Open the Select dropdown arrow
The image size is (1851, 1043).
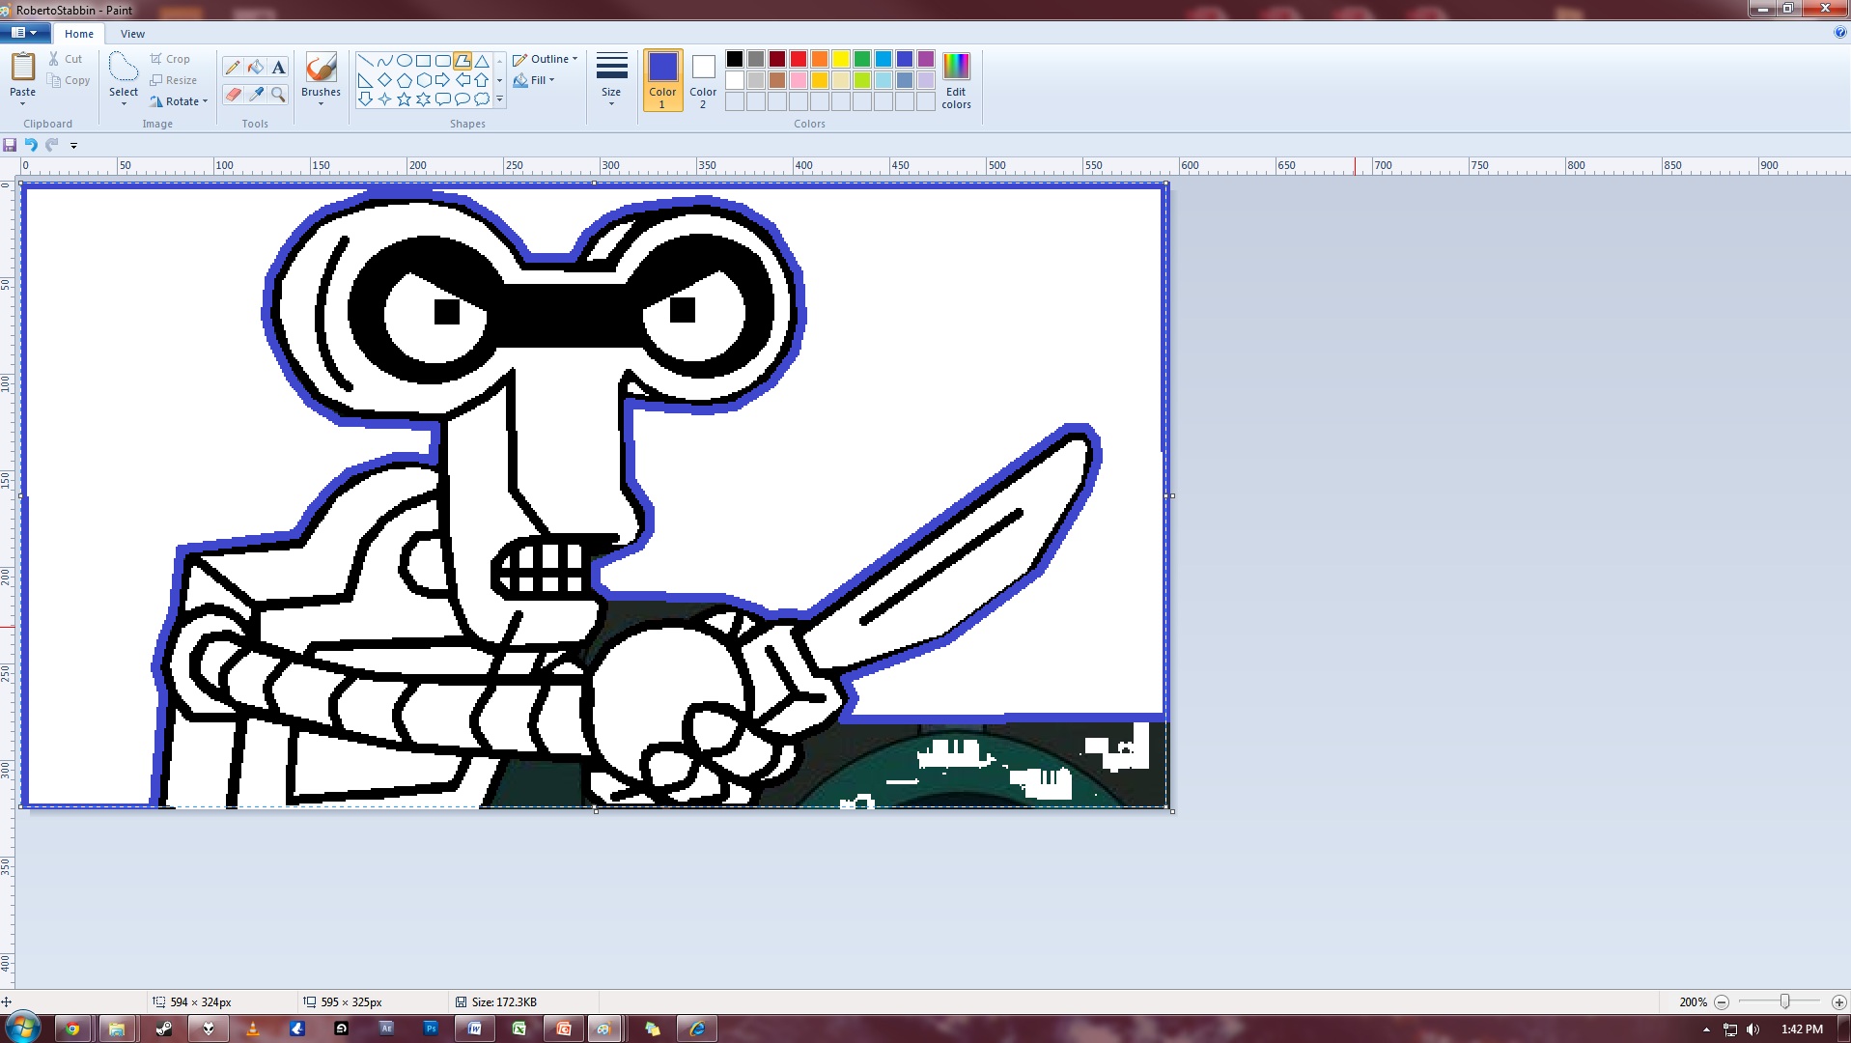click(x=124, y=102)
